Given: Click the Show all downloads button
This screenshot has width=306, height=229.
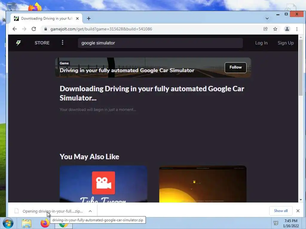Looking at the screenshot, I should click(281, 211).
